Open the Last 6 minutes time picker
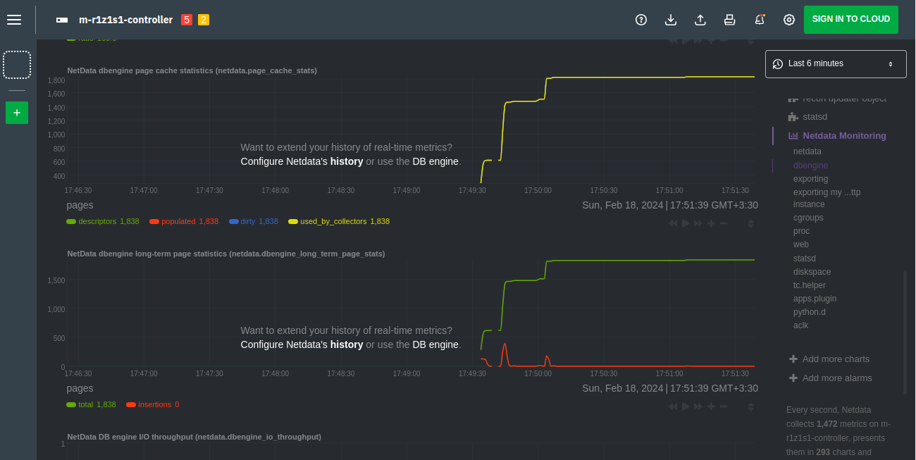The width and height of the screenshot is (916, 460). coord(836,63)
